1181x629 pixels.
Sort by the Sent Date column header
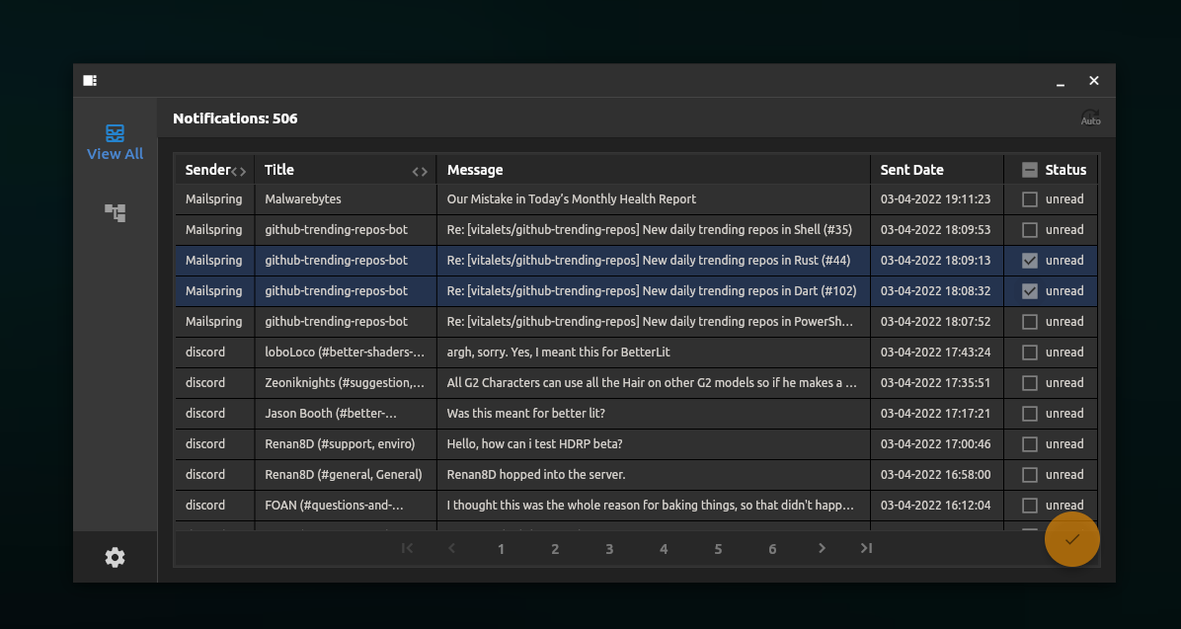click(x=912, y=170)
